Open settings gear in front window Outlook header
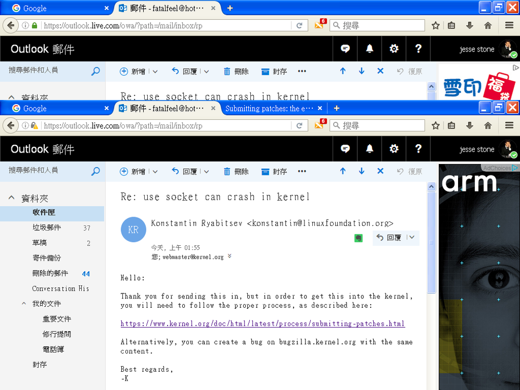The image size is (520, 390). click(x=394, y=149)
